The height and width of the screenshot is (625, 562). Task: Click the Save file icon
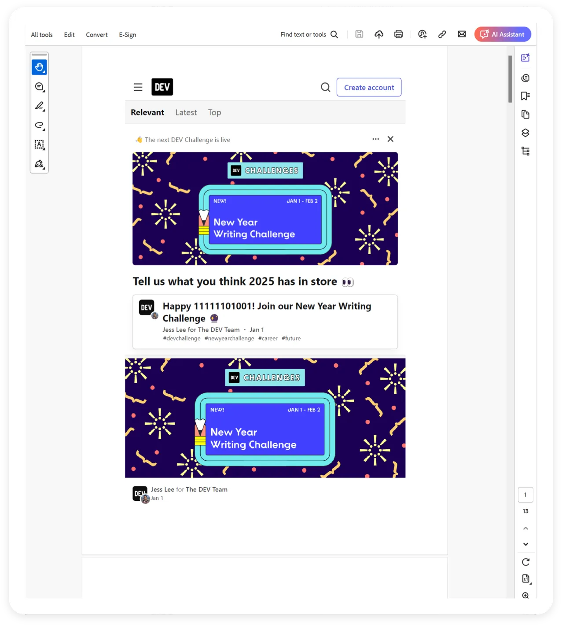click(359, 34)
